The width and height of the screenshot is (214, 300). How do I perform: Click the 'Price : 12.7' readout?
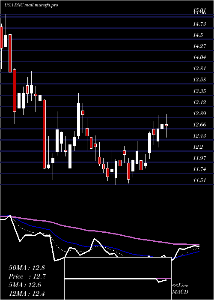click(27, 276)
